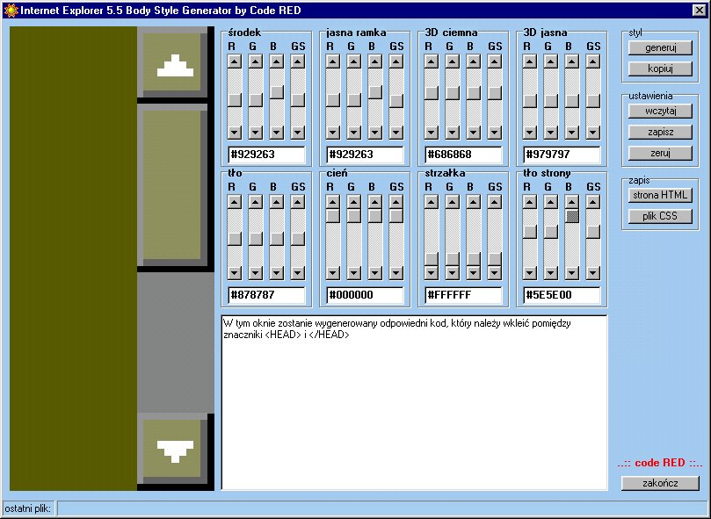Click the środek hex field #929263
Image resolution: width=711 pixels, height=519 pixels.
266,155
